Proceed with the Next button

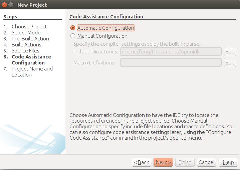coord(163,162)
